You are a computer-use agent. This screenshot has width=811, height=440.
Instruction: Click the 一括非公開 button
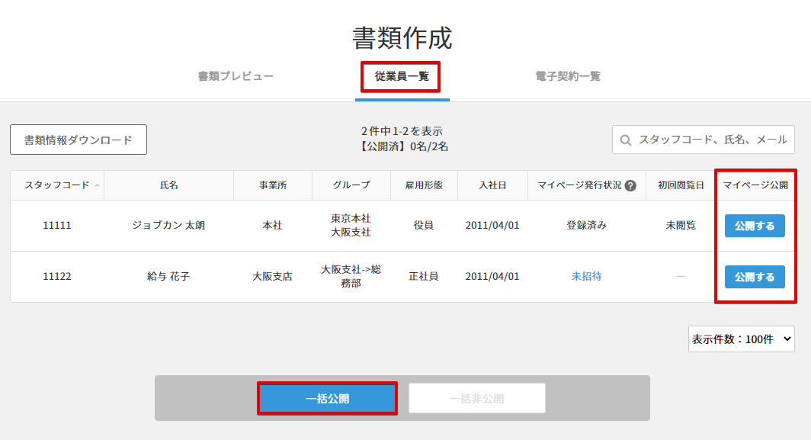(x=476, y=397)
